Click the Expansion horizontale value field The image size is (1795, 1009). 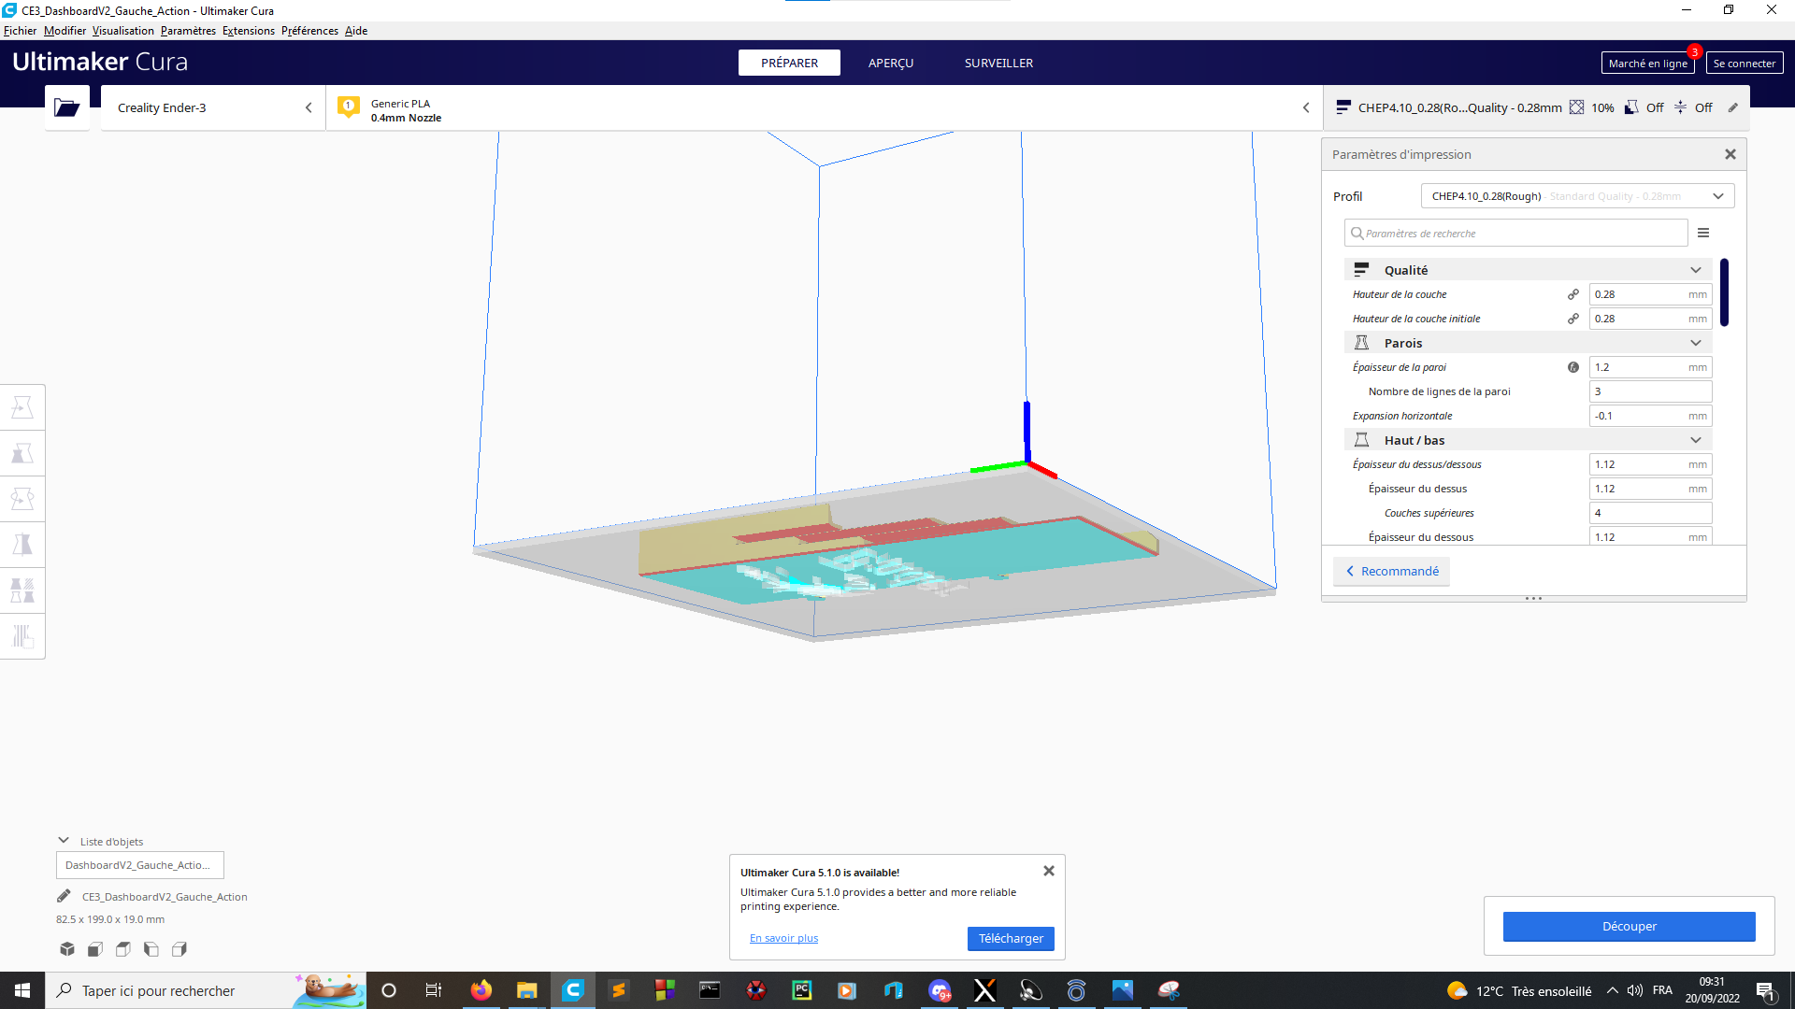point(1650,416)
